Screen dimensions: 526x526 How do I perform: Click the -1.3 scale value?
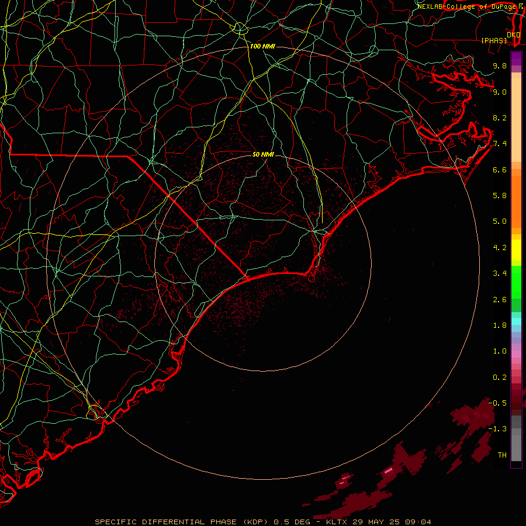tap(497, 429)
